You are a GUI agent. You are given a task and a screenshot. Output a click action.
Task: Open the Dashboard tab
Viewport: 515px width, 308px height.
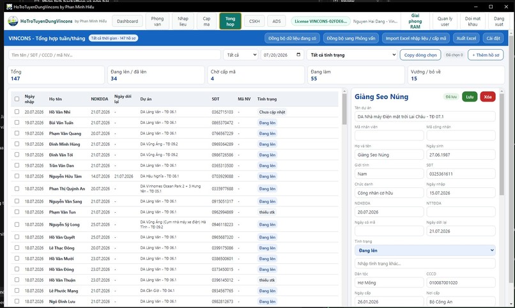coord(127,21)
